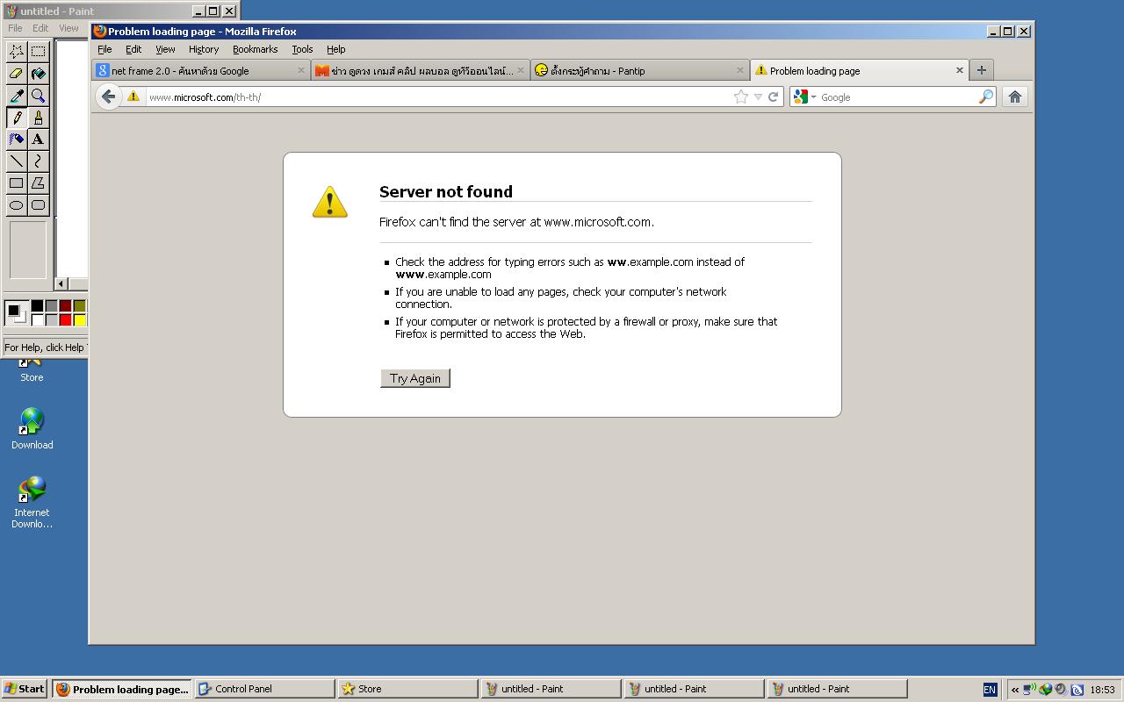Click the search magnifier in Firefox search box
This screenshot has width=1124, height=702.
tap(986, 97)
